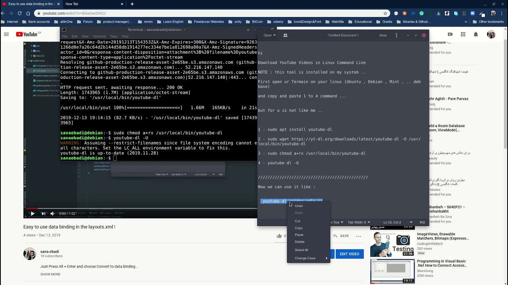Open the Programming in Visual Basic video title
This screenshot has width=508, height=285.
[x=442, y=263]
